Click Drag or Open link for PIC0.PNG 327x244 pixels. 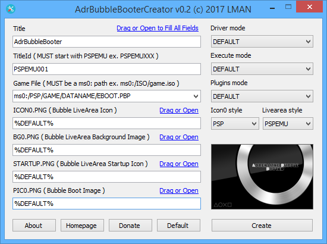pos(179,190)
